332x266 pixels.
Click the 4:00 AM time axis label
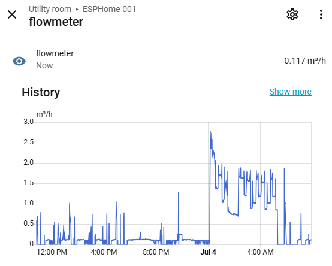point(260,252)
